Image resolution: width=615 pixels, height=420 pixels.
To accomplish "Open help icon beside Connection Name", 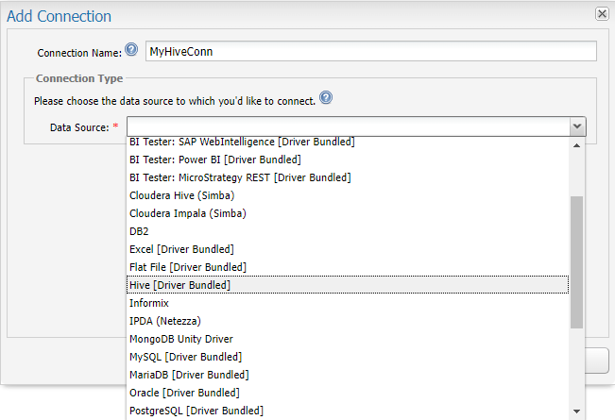I will click(x=131, y=49).
